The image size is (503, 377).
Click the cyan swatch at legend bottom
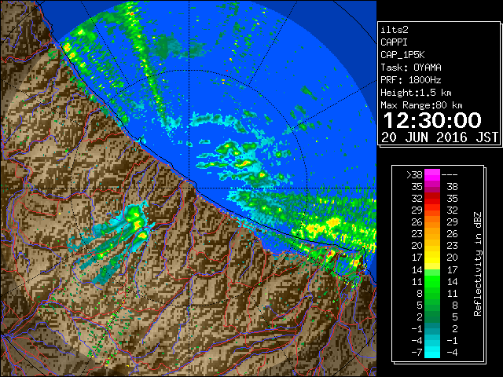[432, 353]
